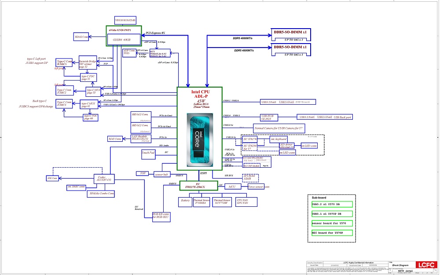Select the Normal Camera / IR Camera block
The image size is (440, 275).
(x=279, y=128)
